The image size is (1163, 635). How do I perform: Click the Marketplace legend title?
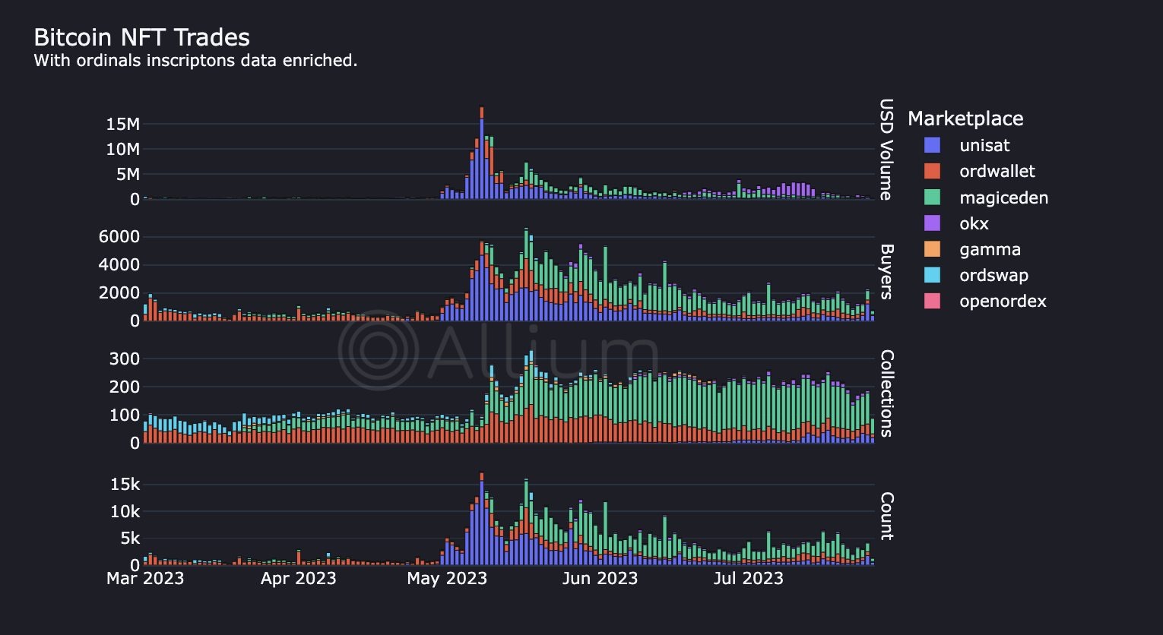[x=965, y=118]
